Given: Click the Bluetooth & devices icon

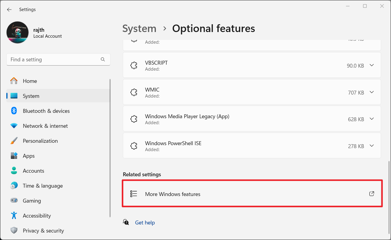Looking at the screenshot, I should (x=14, y=111).
